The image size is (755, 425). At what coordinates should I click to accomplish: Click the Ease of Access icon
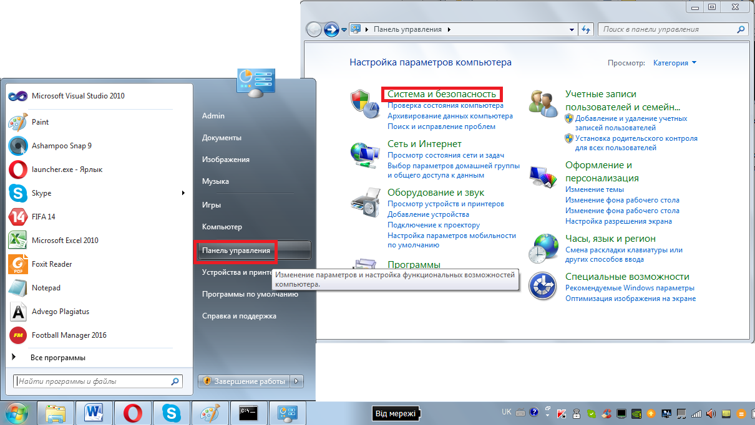[543, 287]
